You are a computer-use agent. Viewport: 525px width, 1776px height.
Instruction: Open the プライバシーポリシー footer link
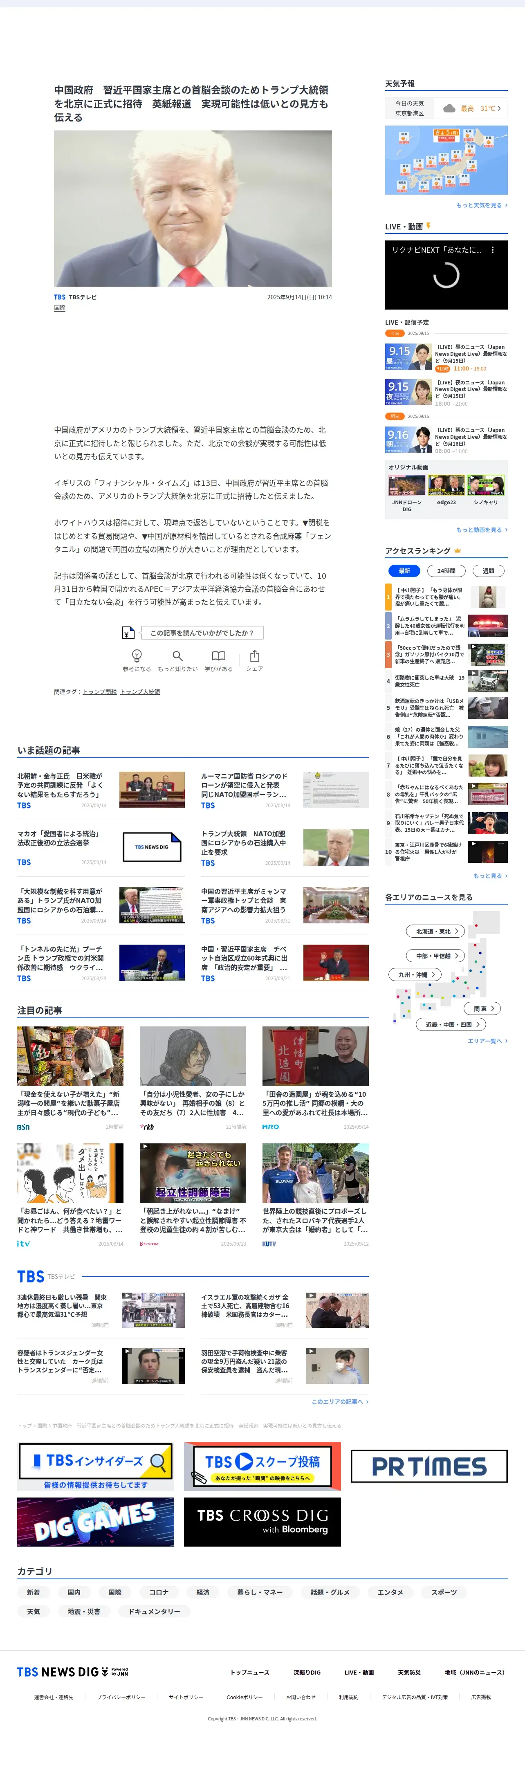(121, 1697)
